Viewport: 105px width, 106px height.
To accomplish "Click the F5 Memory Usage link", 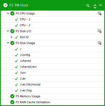I will click(x=28, y=96).
